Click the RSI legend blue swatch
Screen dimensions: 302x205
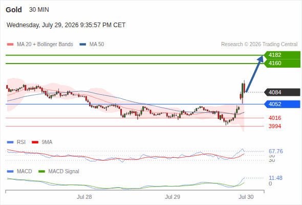click(x=10, y=142)
